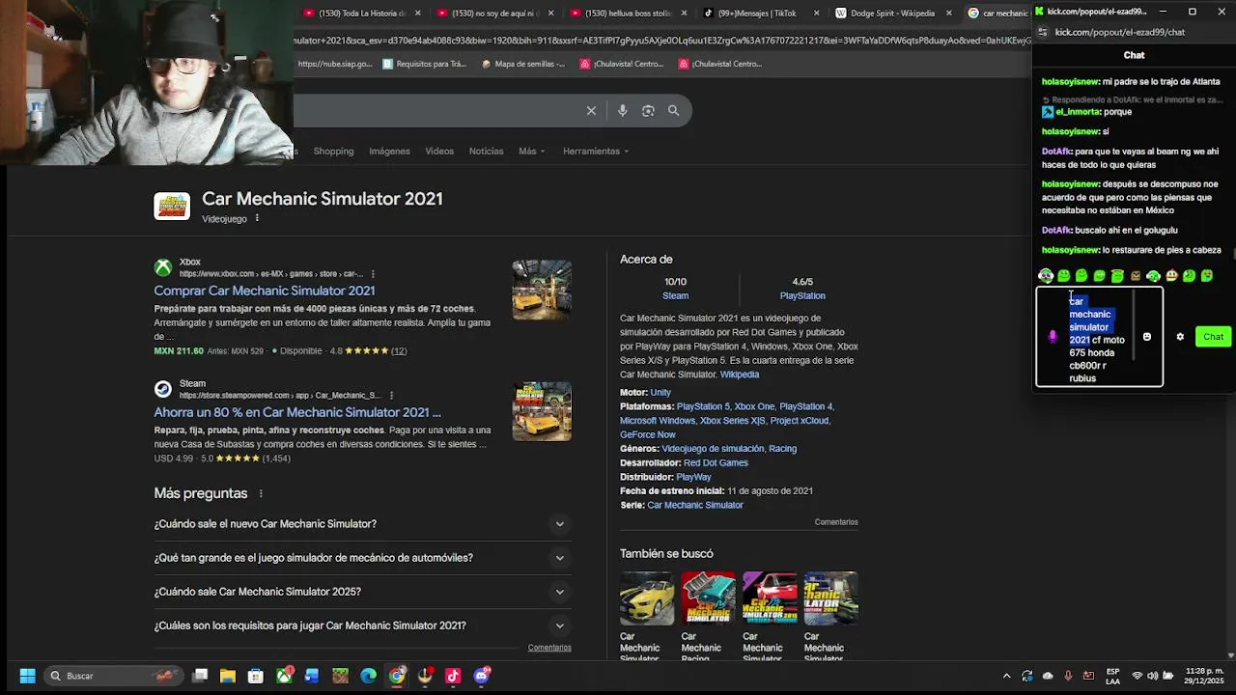Screen dimensions: 1236x695
Task: Open options for Xbox search result
Action: [373, 274]
